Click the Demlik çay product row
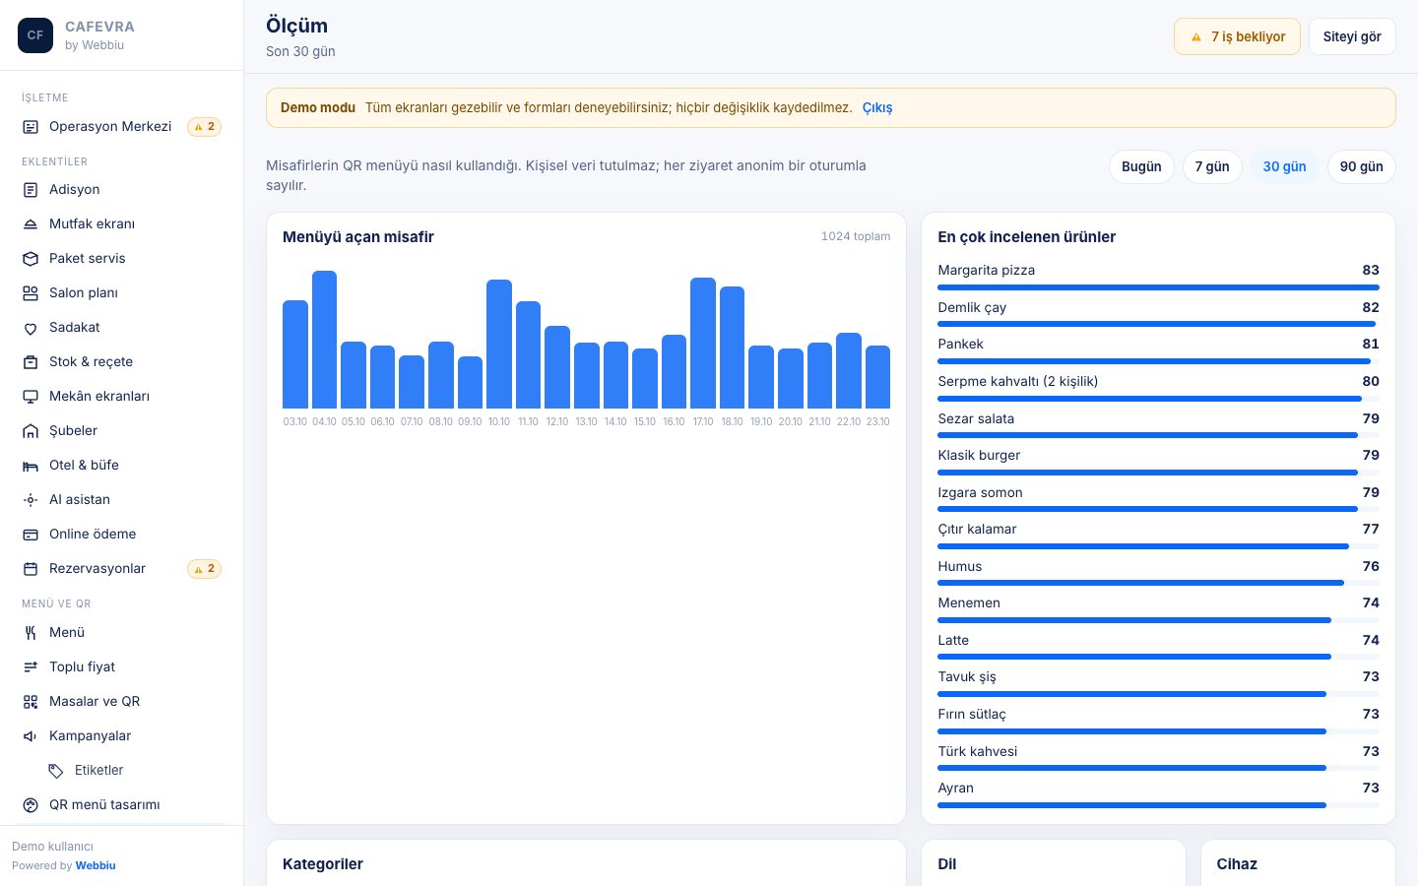1418x886 pixels. 1158,313
